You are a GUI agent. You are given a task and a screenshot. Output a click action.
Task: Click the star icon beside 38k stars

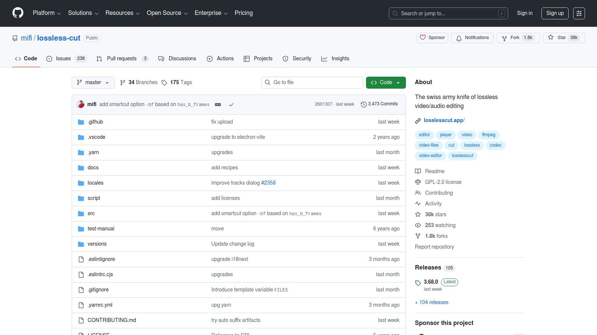[418, 214]
